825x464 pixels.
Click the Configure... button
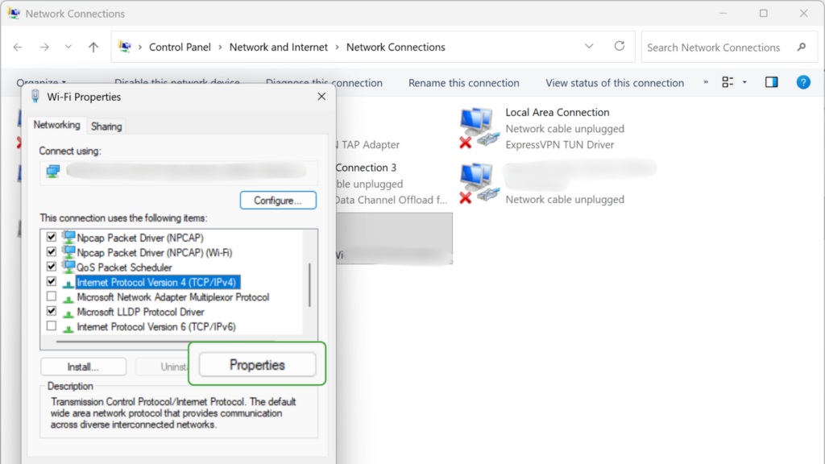[278, 201]
